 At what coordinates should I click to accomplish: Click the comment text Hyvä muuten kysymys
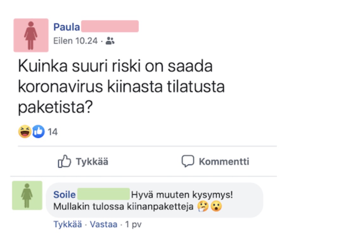click(x=182, y=195)
